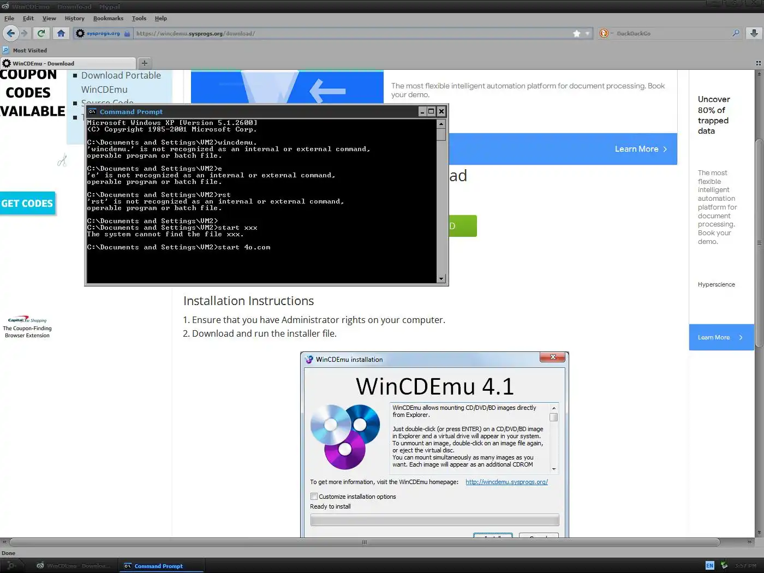Click the sysprogs.org site identity badge
Viewport: 764px width, 573px height.
pos(103,33)
